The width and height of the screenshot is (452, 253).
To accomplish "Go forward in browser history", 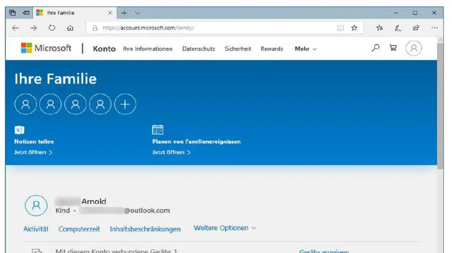I will 33,28.
